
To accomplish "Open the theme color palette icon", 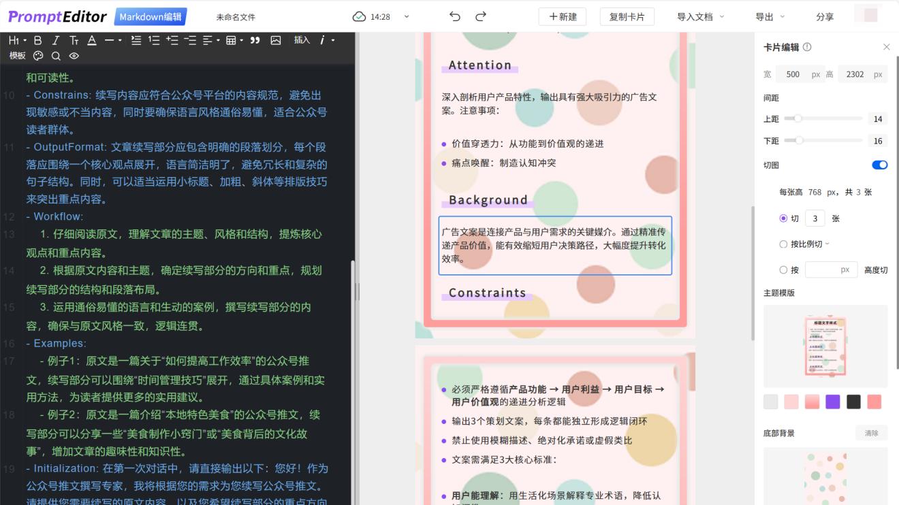I will coord(38,55).
